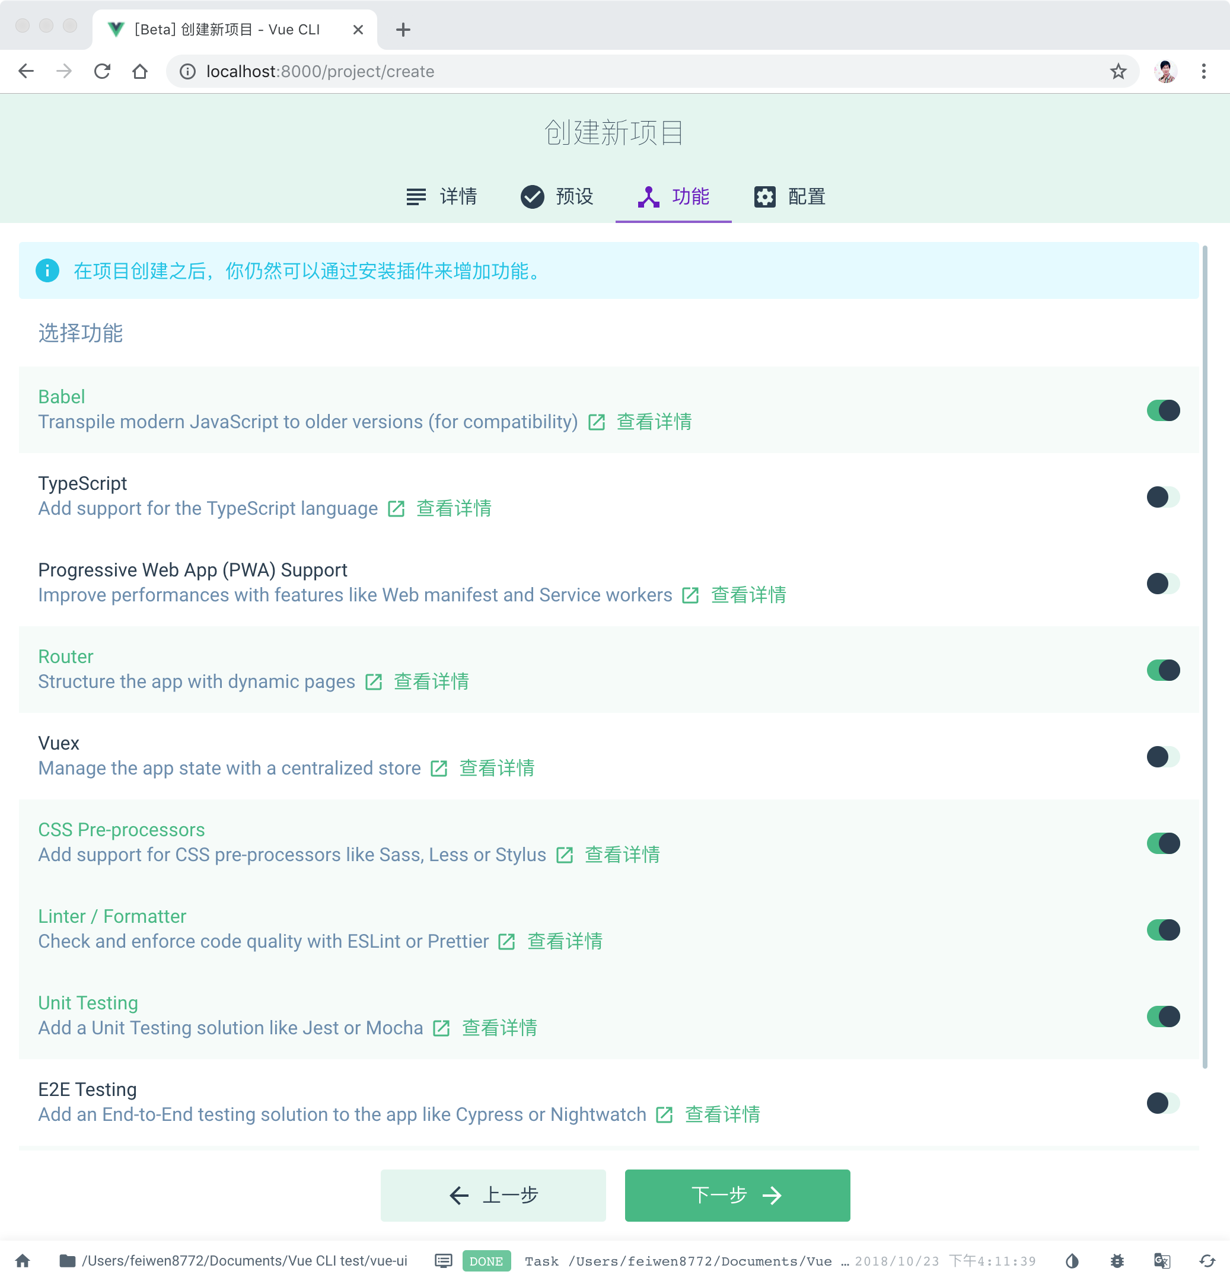Enable the TypeScript feature switch
Viewport: 1230px width, 1281px height.
[1162, 497]
